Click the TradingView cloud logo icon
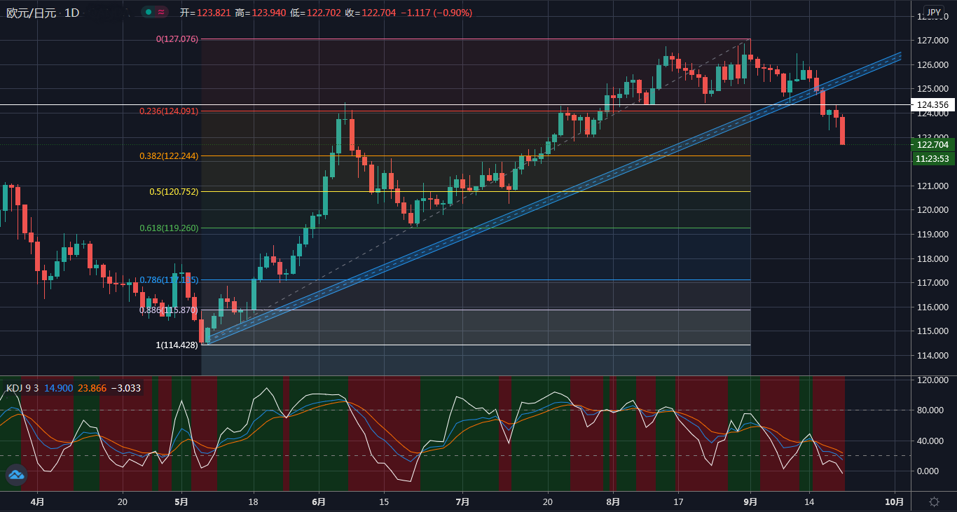Screen dimensions: 957x512 pos(16,475)
